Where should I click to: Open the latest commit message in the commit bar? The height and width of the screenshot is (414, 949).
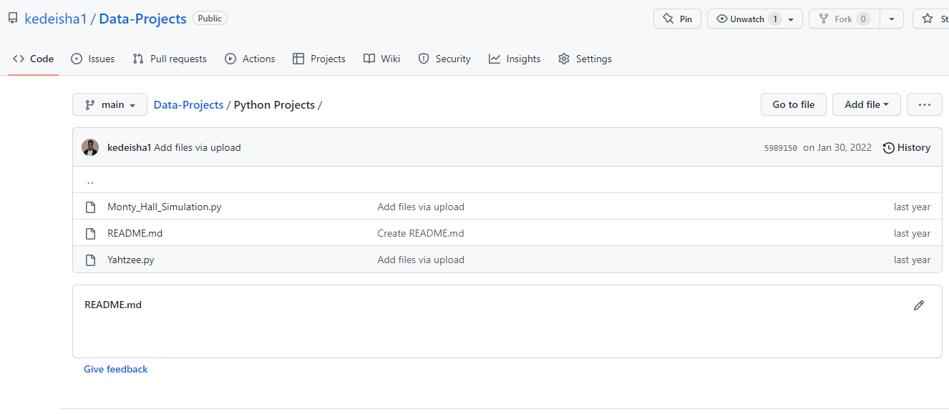pos(198,147)
